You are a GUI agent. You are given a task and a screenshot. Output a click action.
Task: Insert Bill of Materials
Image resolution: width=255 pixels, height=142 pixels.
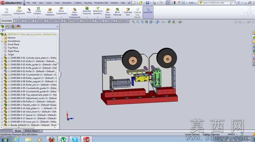pyautogui.click(x=117, y=12)
